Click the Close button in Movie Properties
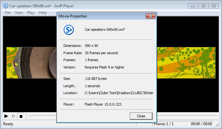The image size is (222, 129). pos(141,116)
